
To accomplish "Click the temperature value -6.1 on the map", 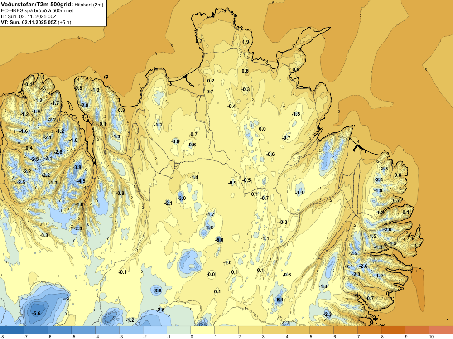I will 279,300.
